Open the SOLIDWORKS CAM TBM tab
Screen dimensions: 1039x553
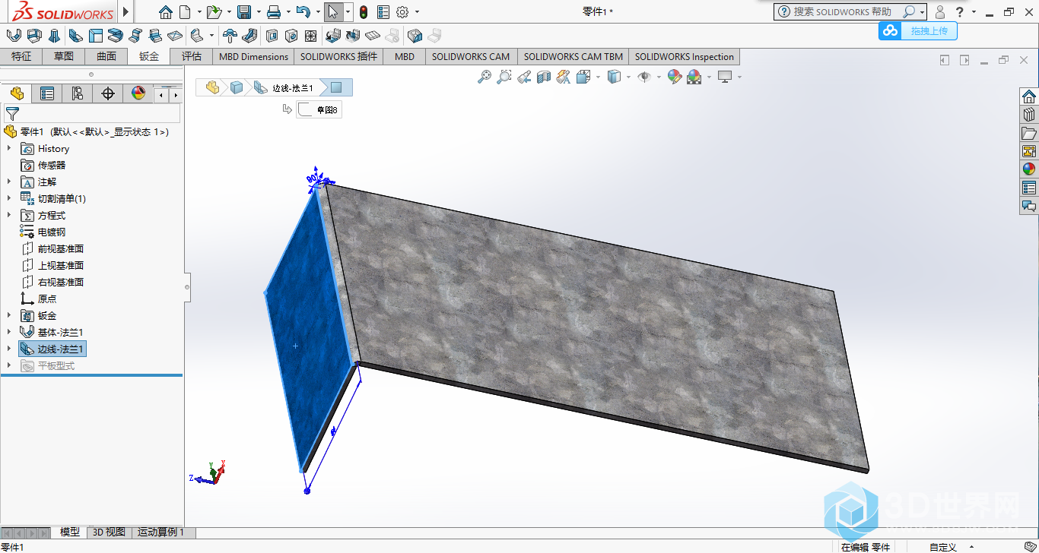[x=574, y=56]
